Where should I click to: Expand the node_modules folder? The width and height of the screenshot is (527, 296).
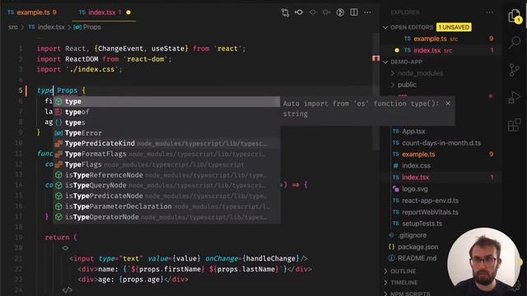420,73
